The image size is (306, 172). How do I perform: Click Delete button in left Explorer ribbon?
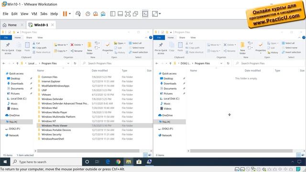coord(76,45)
